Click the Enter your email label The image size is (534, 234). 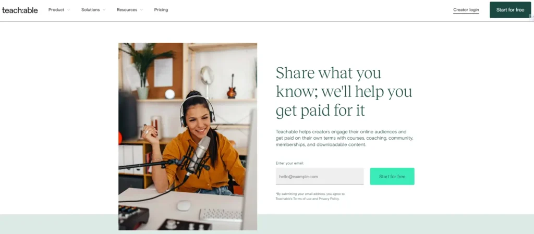point(290,163)
